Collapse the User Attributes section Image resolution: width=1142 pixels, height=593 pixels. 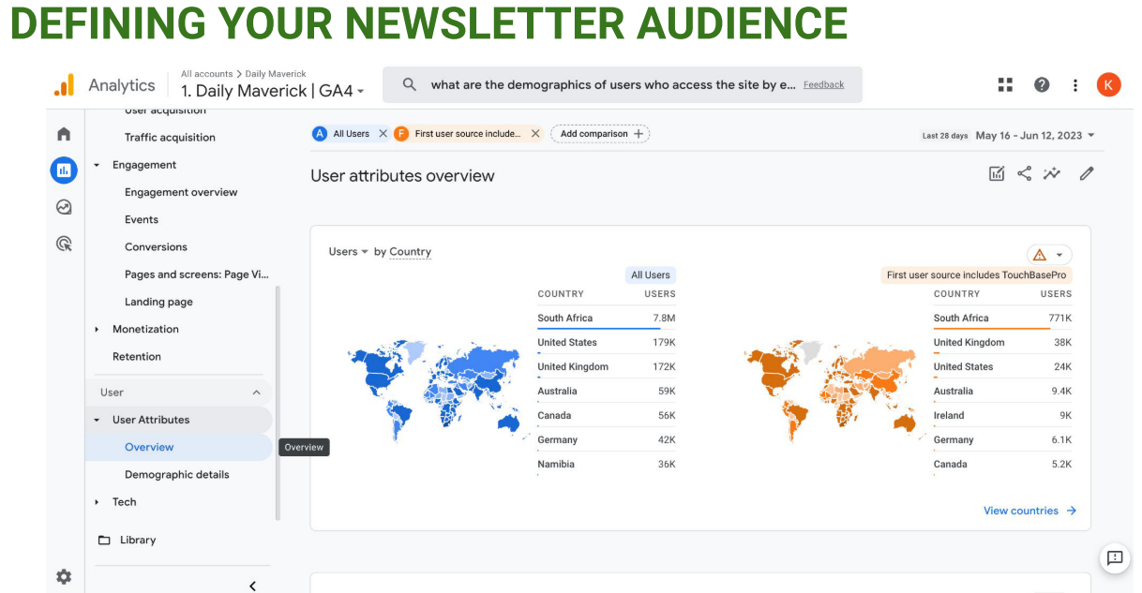coord(97,420)
